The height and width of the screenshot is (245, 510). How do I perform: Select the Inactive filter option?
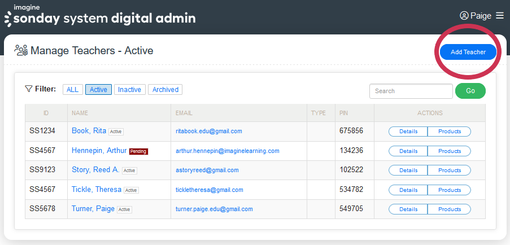[x=129, y=89]
